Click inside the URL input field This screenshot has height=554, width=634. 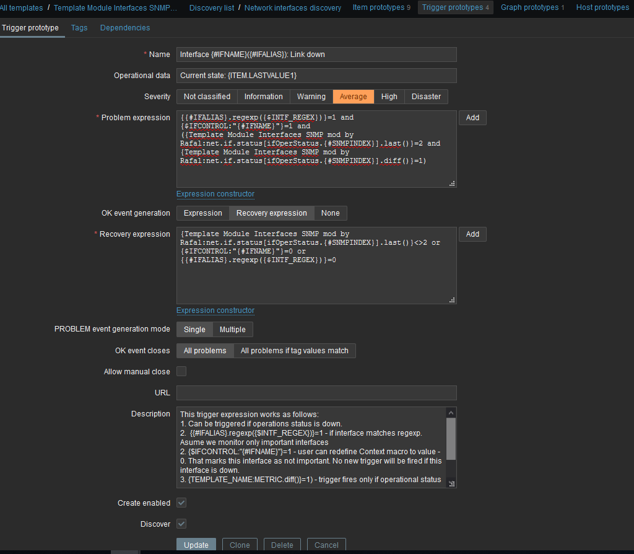click(x=316, y=392)
